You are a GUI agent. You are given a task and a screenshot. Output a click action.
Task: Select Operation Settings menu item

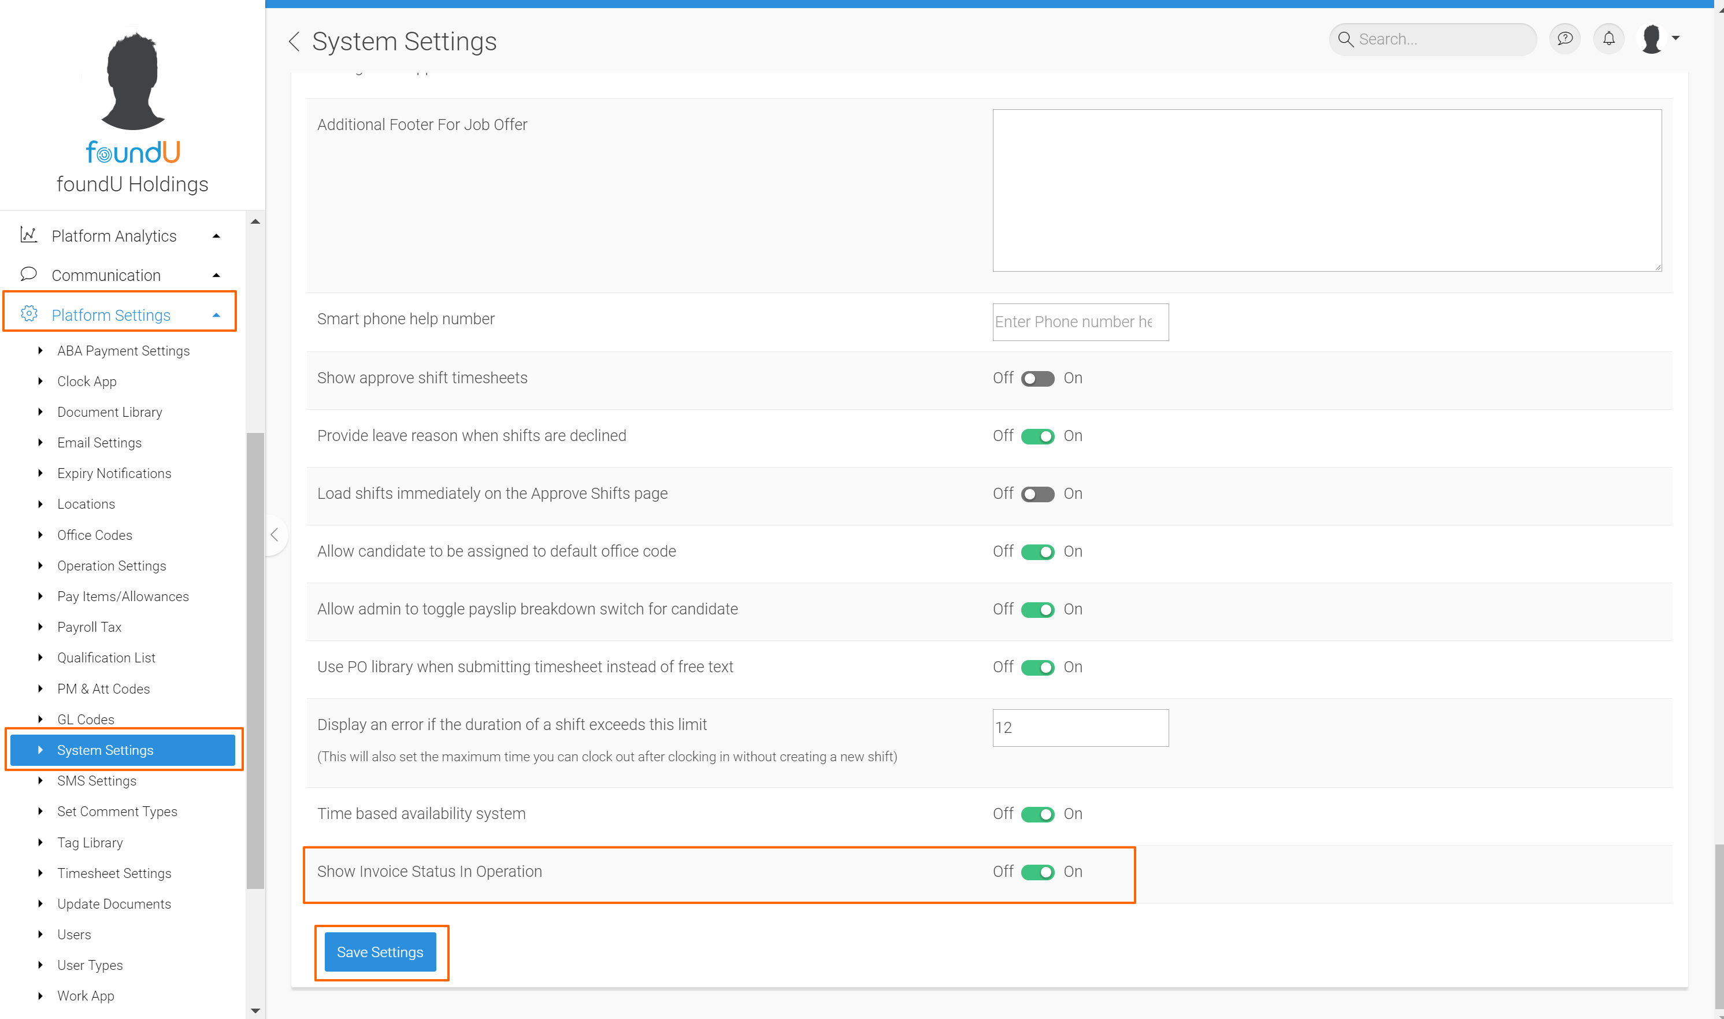coord(111,566)
